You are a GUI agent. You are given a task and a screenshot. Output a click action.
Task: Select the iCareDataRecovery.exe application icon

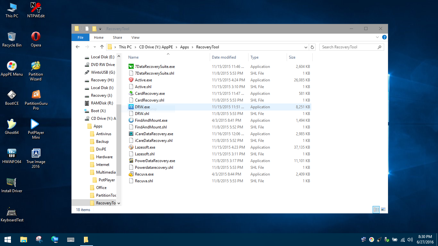(131, 134)
